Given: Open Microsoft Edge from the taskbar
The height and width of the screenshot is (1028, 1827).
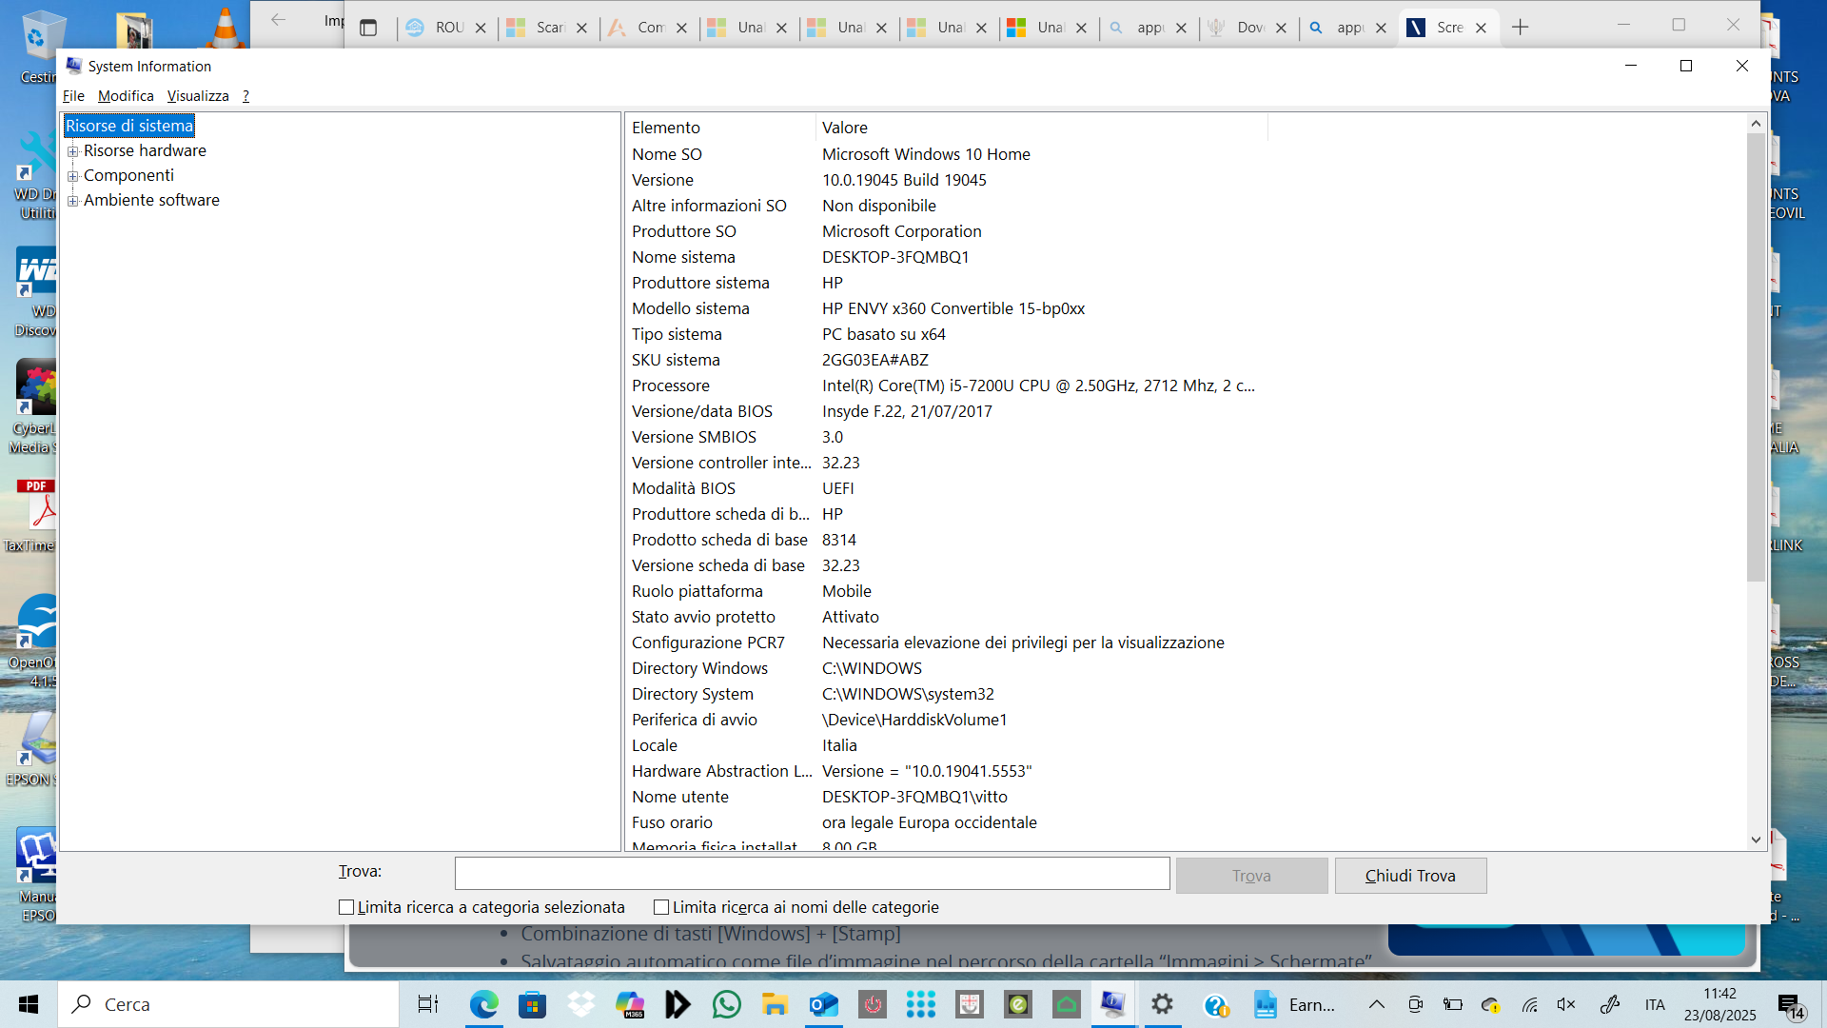Looking at the screenshot, I should (483, 1004).
